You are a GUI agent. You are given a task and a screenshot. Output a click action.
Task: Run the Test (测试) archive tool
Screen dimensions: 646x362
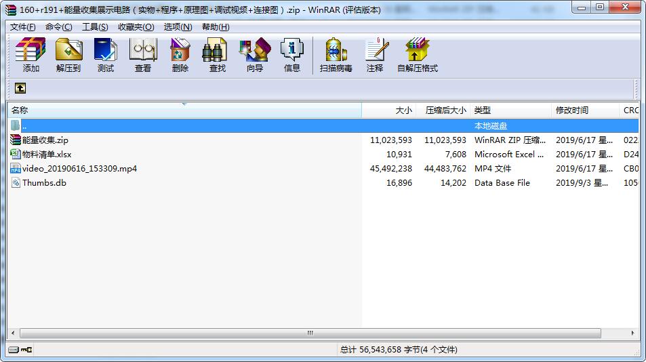[106, 55]
